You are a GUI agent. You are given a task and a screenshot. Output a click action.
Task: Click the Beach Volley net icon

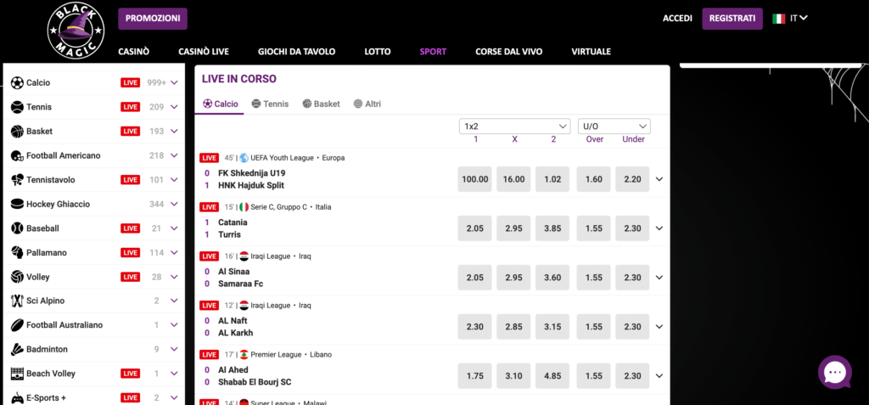[x=17, y=374]
